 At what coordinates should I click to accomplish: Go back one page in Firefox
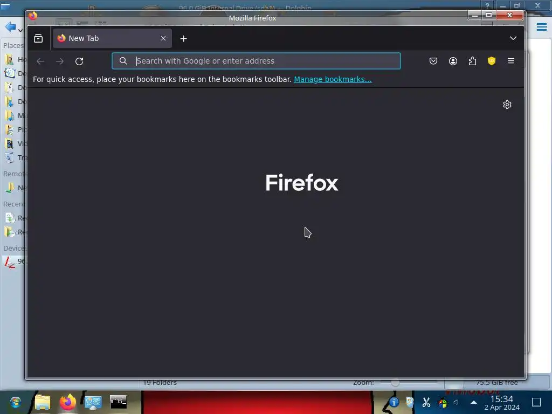pyautogui.click(x=40, y=61)
